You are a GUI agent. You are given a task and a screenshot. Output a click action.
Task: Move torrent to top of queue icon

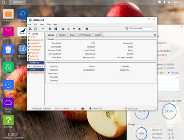coord(63,29)
